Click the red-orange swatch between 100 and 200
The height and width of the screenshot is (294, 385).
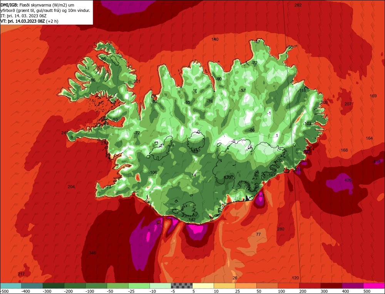tap(288, 286)
